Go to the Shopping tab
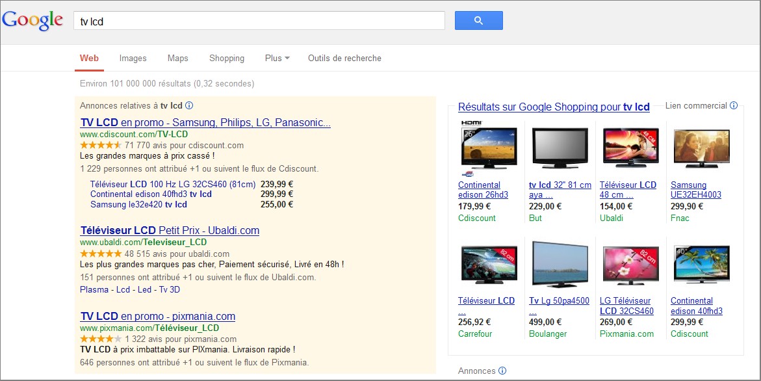The height and width of the screenshot is (381, 761). 227,59
